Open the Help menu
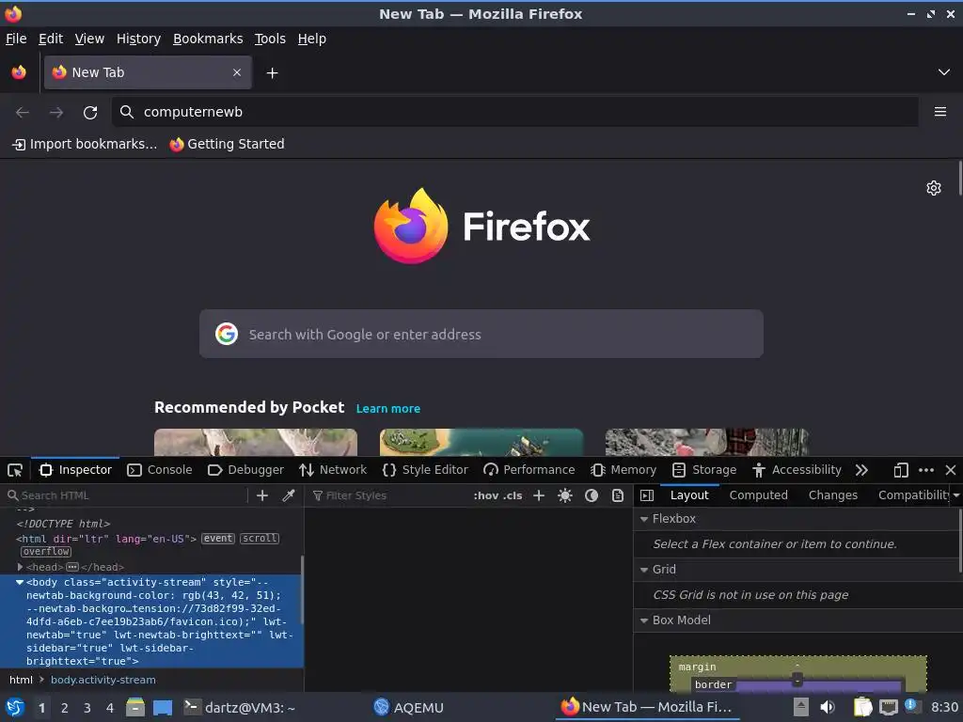 pos(312,39)
